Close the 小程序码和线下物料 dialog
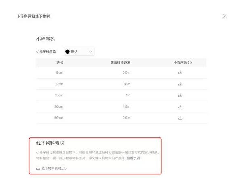Screen dimensions: 230x178 (224, 16)
